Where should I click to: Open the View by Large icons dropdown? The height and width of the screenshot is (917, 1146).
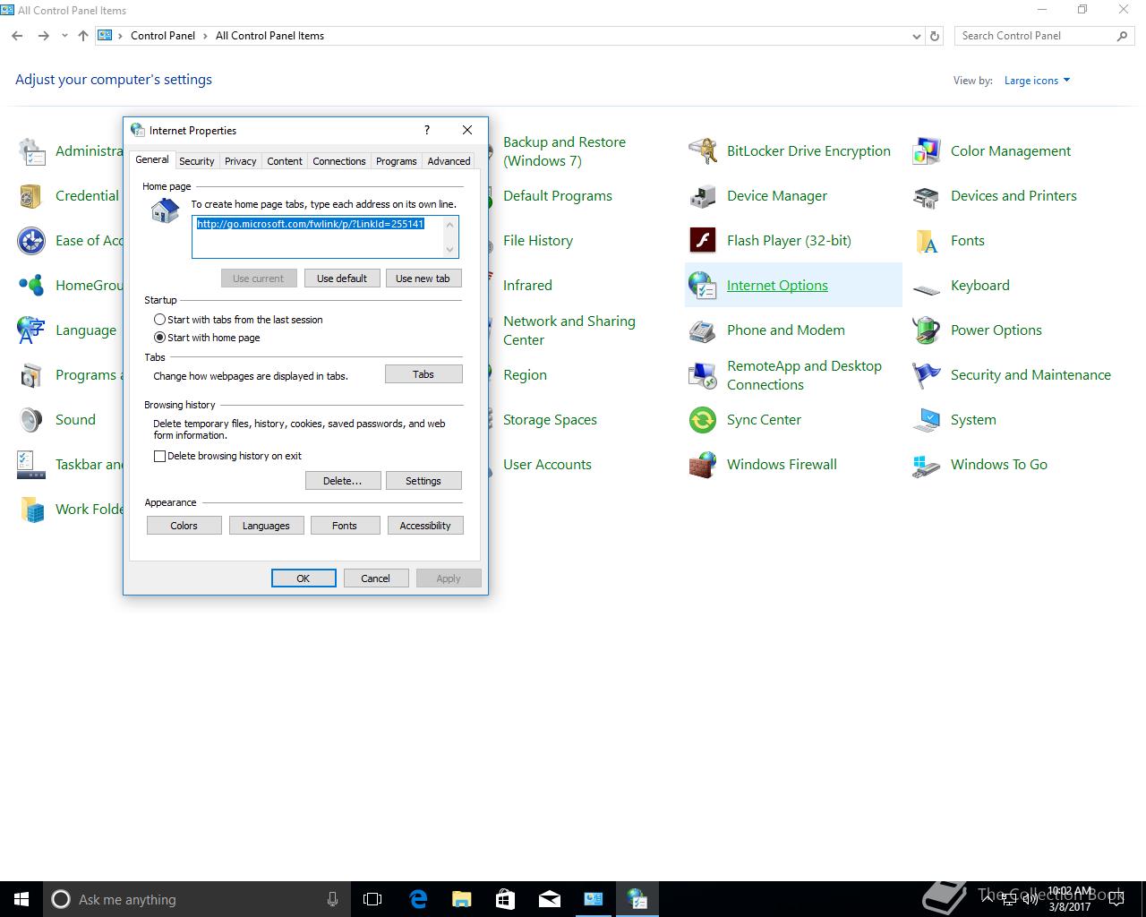click(x=1037, y=81)
